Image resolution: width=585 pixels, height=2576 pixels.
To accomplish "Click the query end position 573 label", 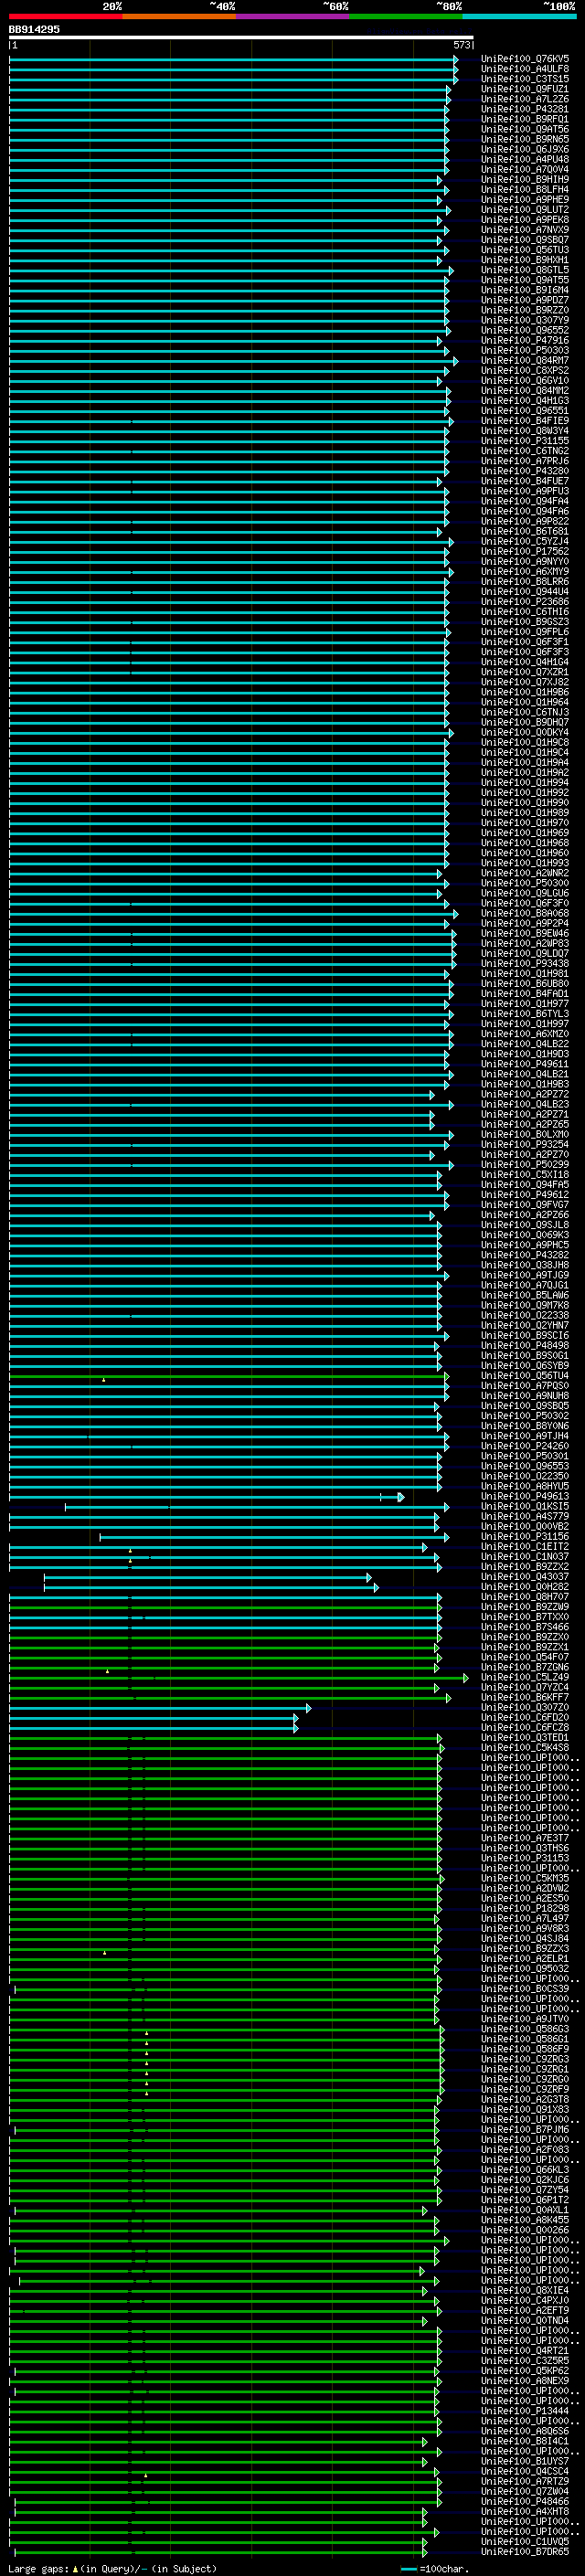I will [x=462, y=45].
